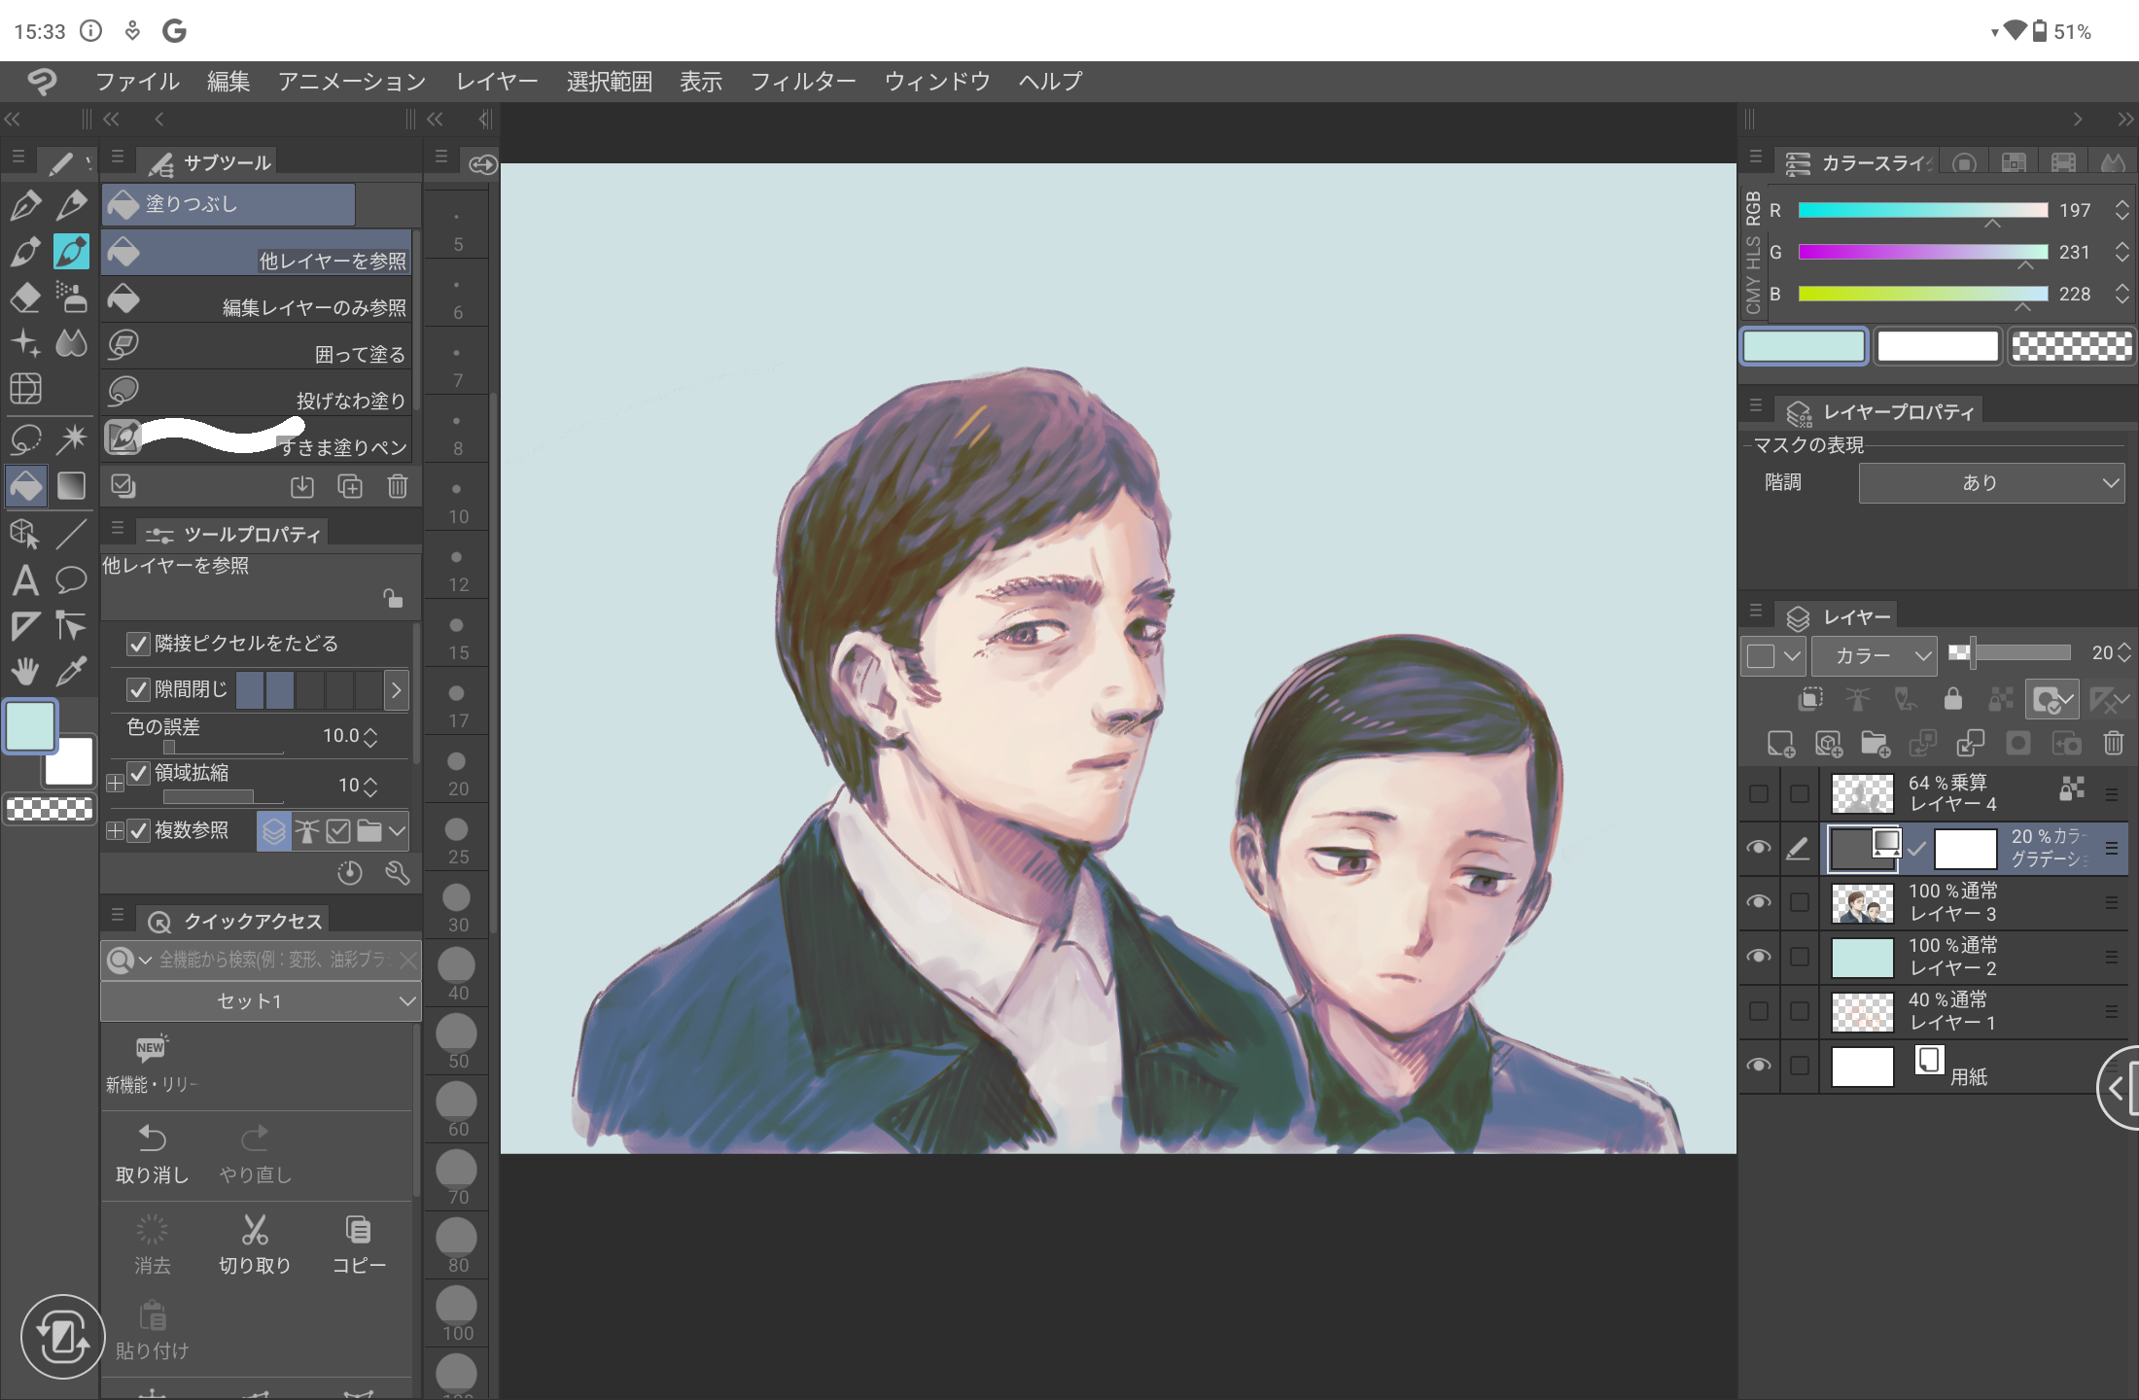This screenshot has height=1400, width=2139.
Task: Select the Lasso selection tool
Action: click(26, 438)
